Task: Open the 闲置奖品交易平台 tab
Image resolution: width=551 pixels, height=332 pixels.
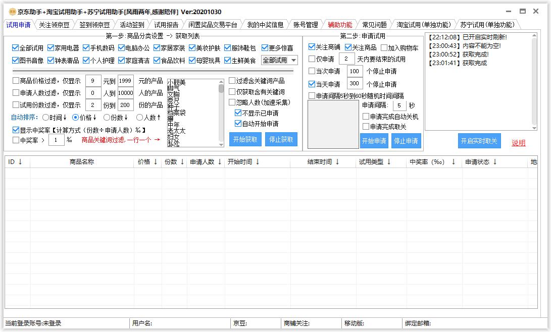Action: click(x=213, y=25)
